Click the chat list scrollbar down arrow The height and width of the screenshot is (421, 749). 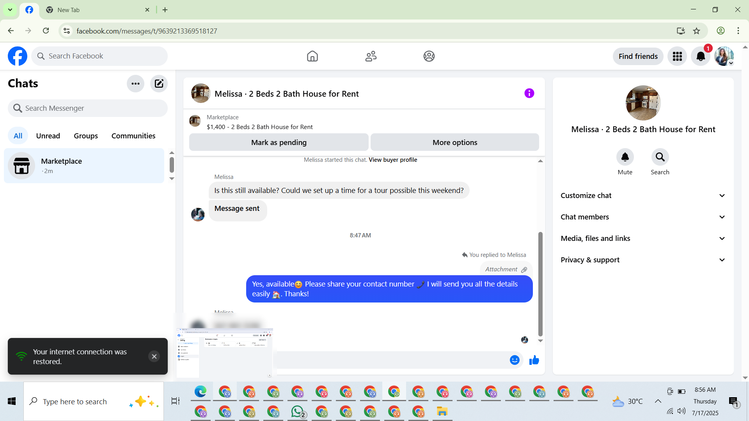[172, 179]
